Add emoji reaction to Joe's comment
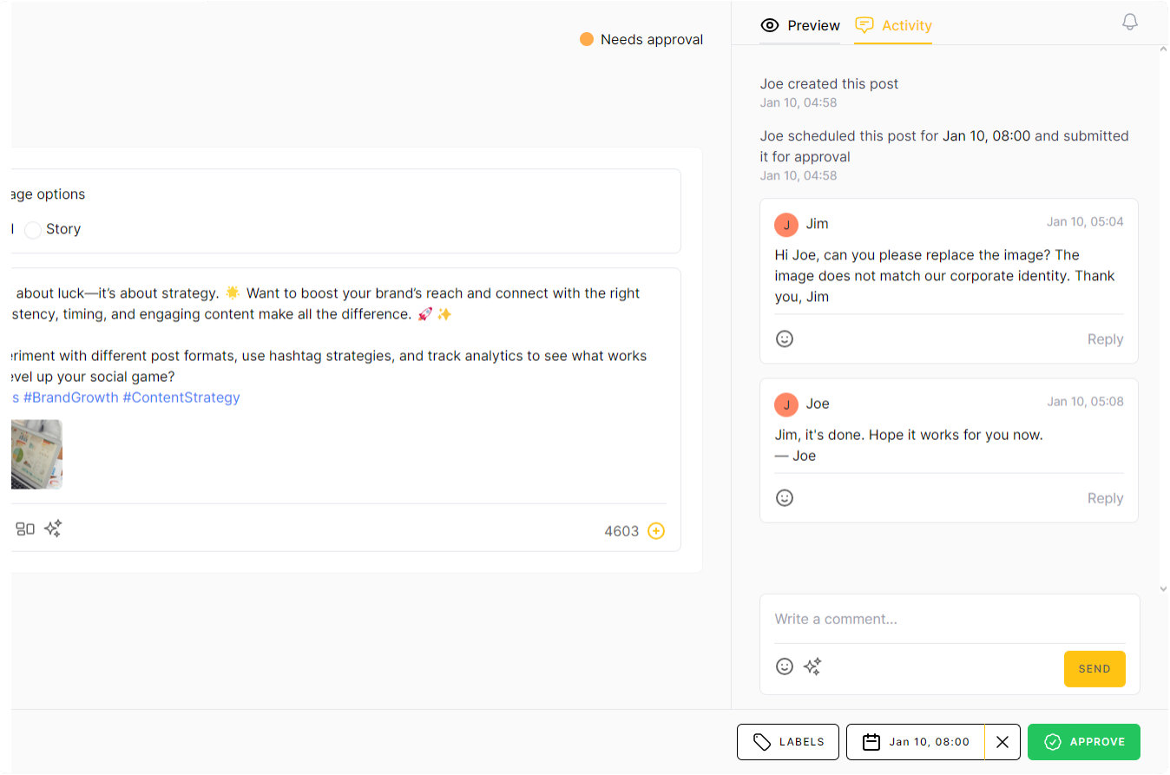 coord(785,497)
